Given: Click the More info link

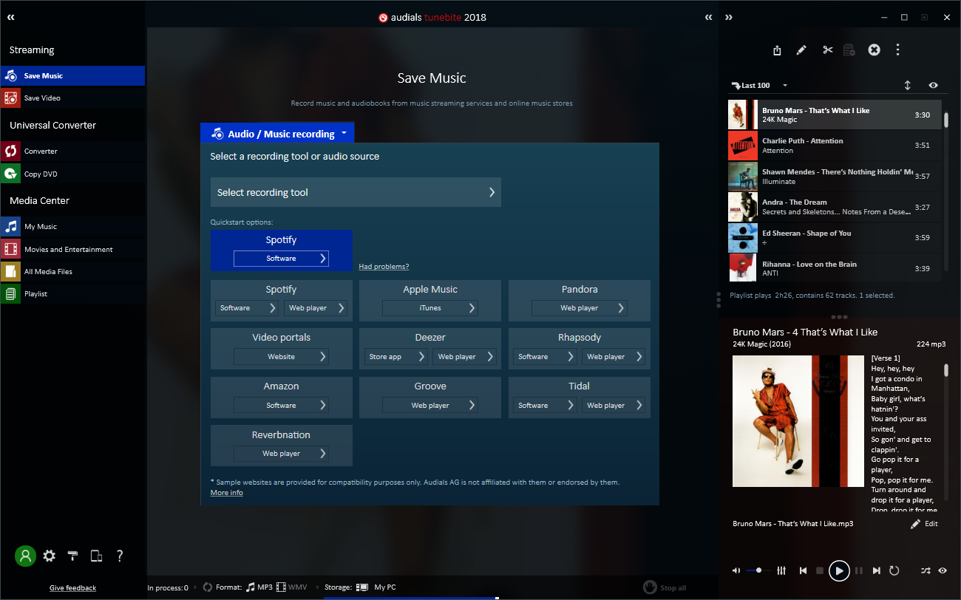Looking at the screenshot, I should pos(226,493).
